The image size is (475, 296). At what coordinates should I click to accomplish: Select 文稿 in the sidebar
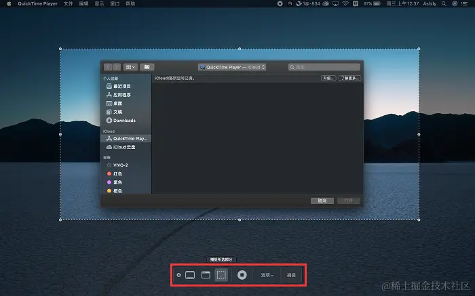click(126, 112)
